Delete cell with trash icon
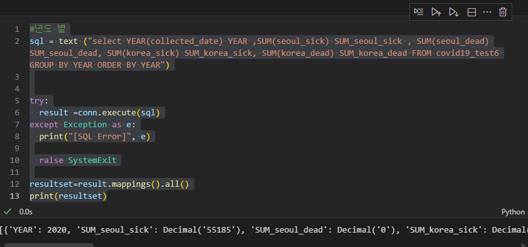 [503, 12]
